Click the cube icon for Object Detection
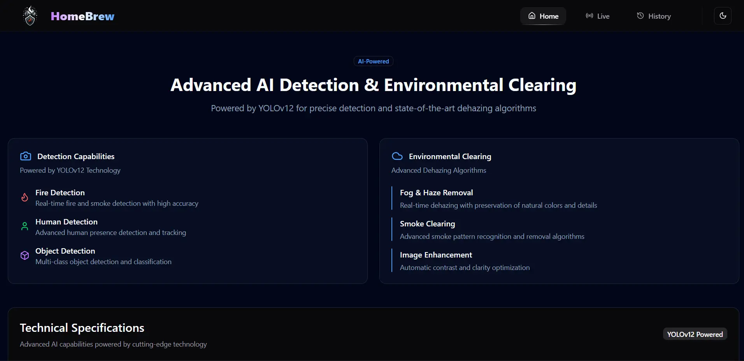The width and height of the screenshot is (744, 361). (x=25, y=256)
